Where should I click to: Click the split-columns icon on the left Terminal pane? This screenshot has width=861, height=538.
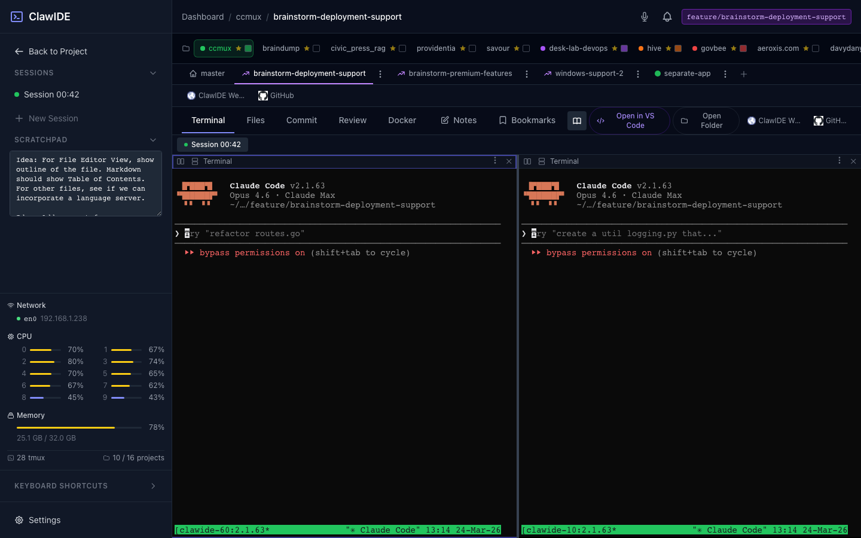coord(181,161)
